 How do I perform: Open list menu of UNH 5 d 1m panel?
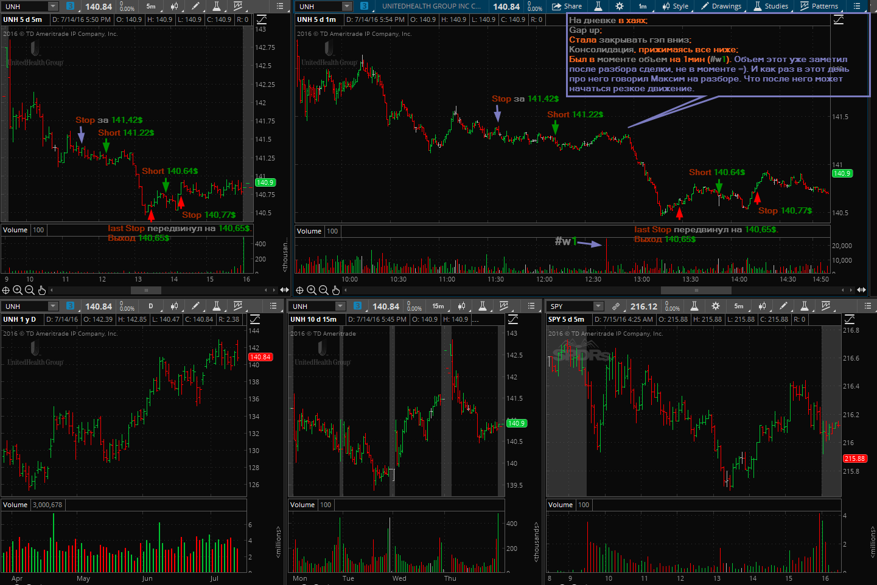[857, 6]
